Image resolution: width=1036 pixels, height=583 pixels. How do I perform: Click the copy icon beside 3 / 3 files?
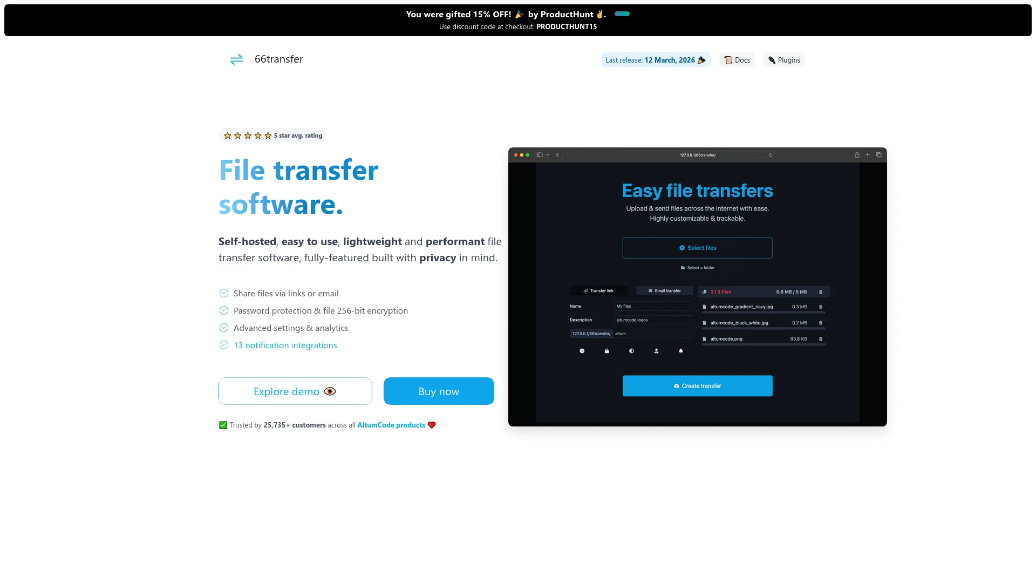(x=704, y=292)
